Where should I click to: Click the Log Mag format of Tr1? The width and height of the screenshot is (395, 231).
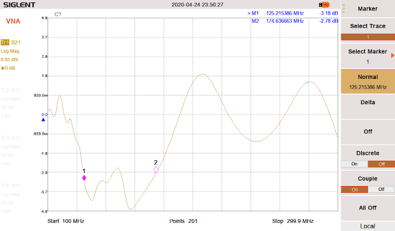[x=10, y=51]
